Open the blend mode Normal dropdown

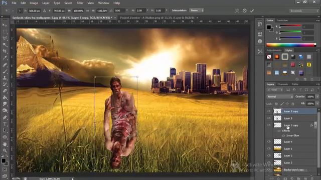tap(280, 96)
